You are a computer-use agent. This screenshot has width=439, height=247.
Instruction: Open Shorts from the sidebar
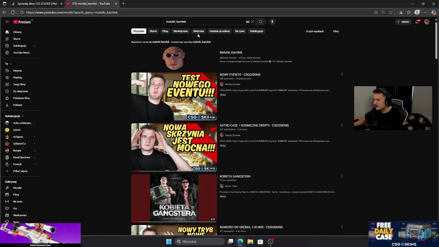17,39
